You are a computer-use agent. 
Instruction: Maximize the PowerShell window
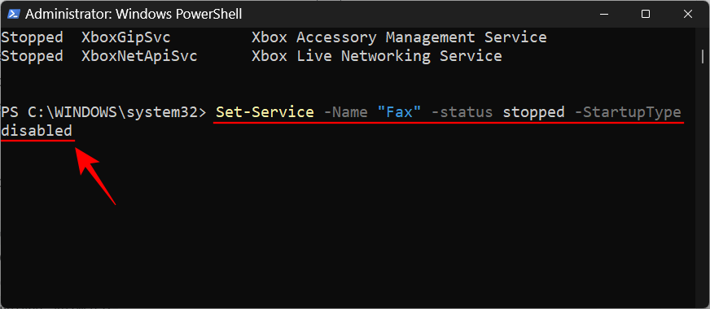[x=645, y=14]
